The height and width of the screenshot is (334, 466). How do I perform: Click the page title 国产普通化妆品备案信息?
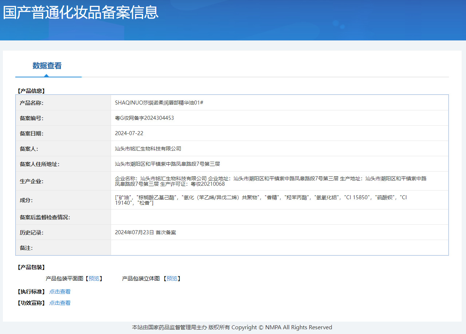pyautogui.click(x=81, y=12)
